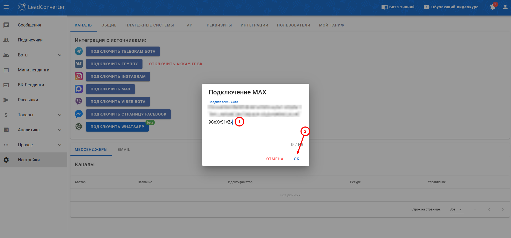511x238 pixels.
Task: Click the Telegram source icon
Action: point(79,51)
